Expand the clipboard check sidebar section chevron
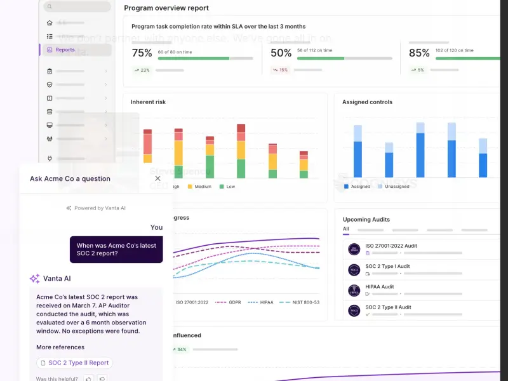Screen dimensions: 508x381 coord(106,71)
